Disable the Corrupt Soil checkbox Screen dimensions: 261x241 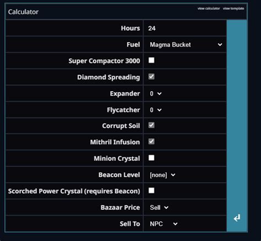click(151, 125)
